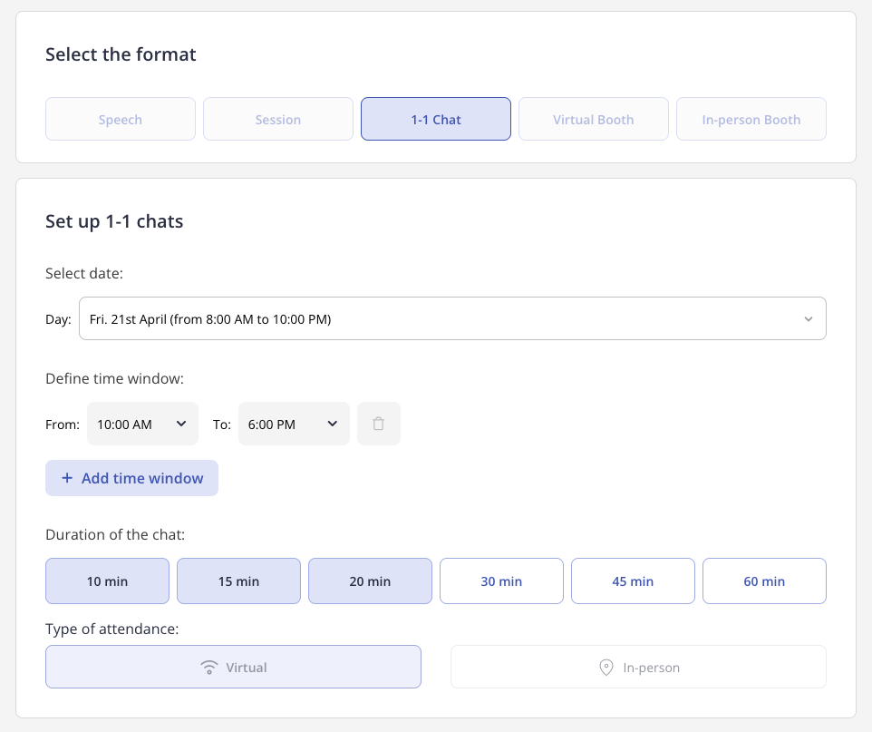Toggle the 10 min duration option

[107, 581]
